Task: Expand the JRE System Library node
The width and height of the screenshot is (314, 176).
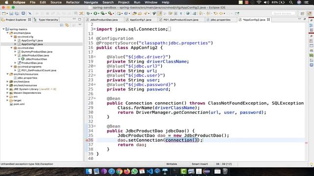Action: click(x=7, y=89)
